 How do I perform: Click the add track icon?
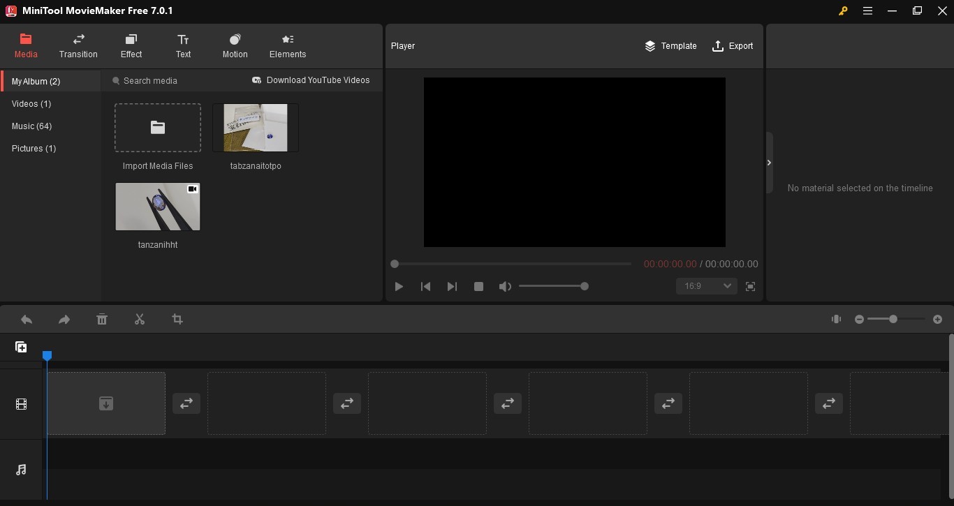pyautogui.click(x=21, y=347)
